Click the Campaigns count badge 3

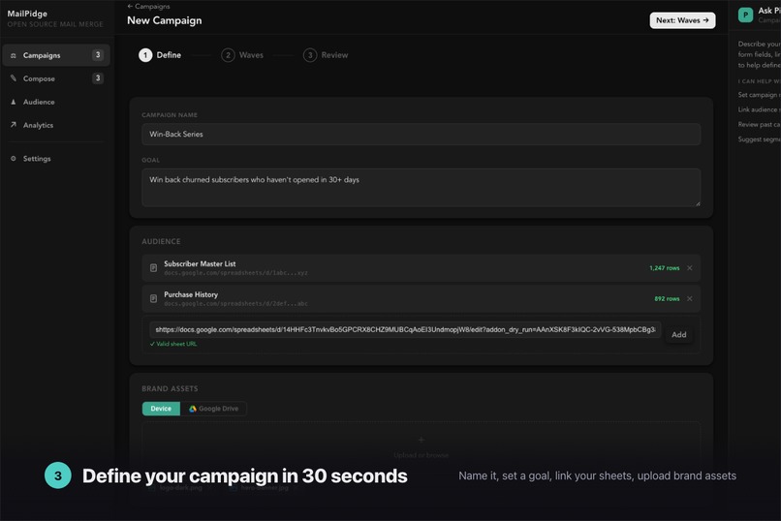click(98, 55)
